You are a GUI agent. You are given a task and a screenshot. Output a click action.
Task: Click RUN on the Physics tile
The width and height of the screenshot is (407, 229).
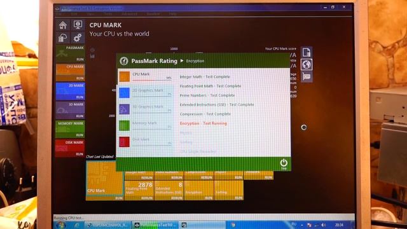point(238,177)
